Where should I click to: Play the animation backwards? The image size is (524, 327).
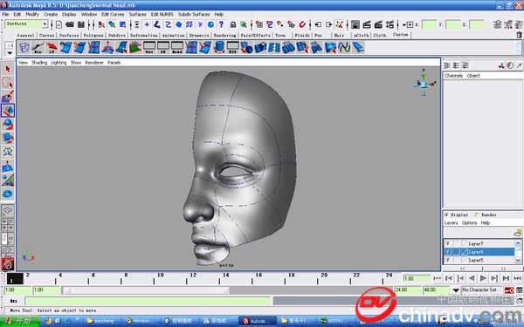(x=472, y=278)
